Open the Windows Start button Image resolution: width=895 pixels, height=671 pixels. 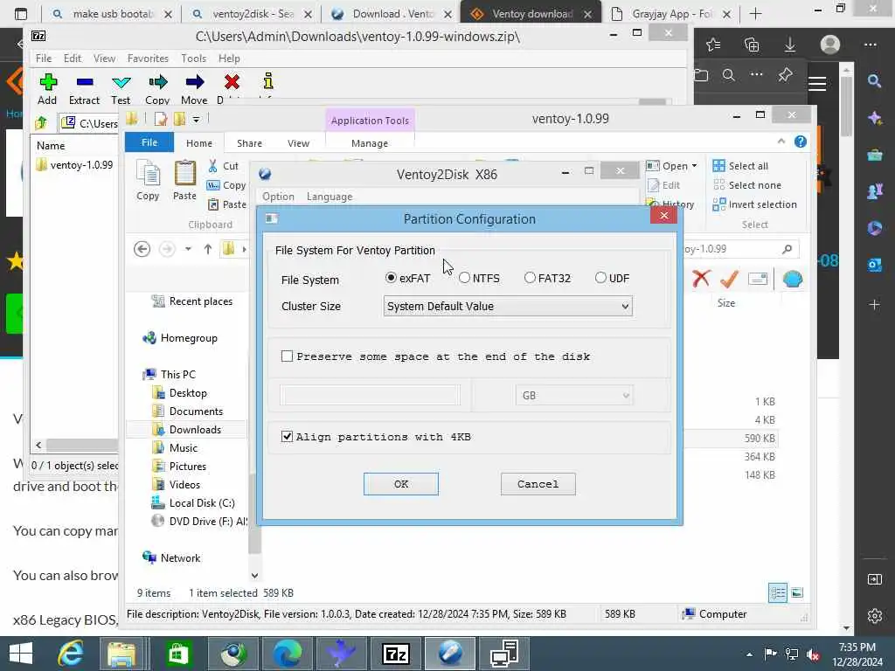[x=21, y=654]
